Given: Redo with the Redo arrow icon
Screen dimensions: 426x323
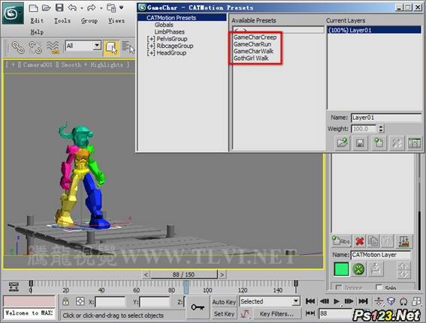Looking at the screenshot, I should click(92, 7).
